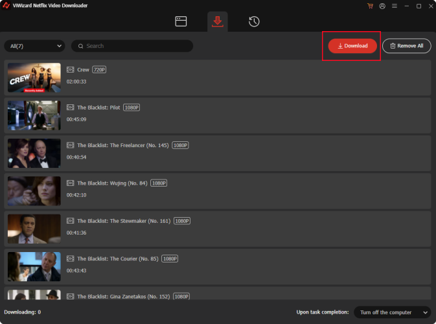This screenshot has width=436, height=324.
Task: Click the video icon beside Gina Zanetakos
Action: point(71,297)
